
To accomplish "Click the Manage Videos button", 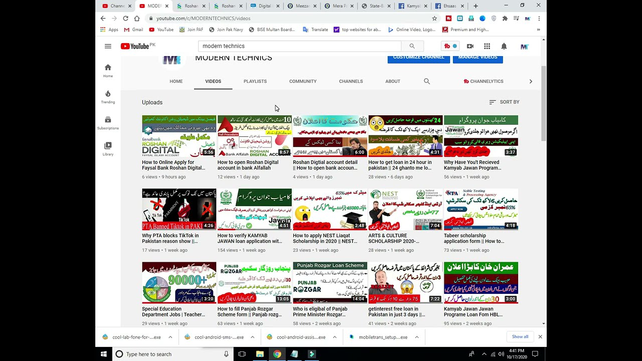I will point(478,57).
